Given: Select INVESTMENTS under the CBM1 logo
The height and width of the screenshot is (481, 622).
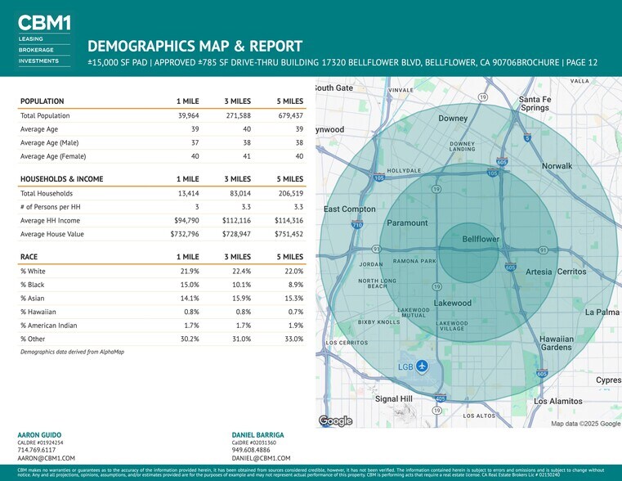Looking at the screenshot, I should tap(38, 61).
